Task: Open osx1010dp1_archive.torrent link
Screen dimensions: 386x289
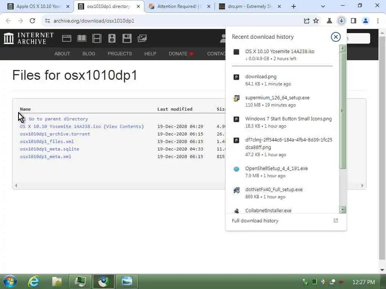Action: 55,134
